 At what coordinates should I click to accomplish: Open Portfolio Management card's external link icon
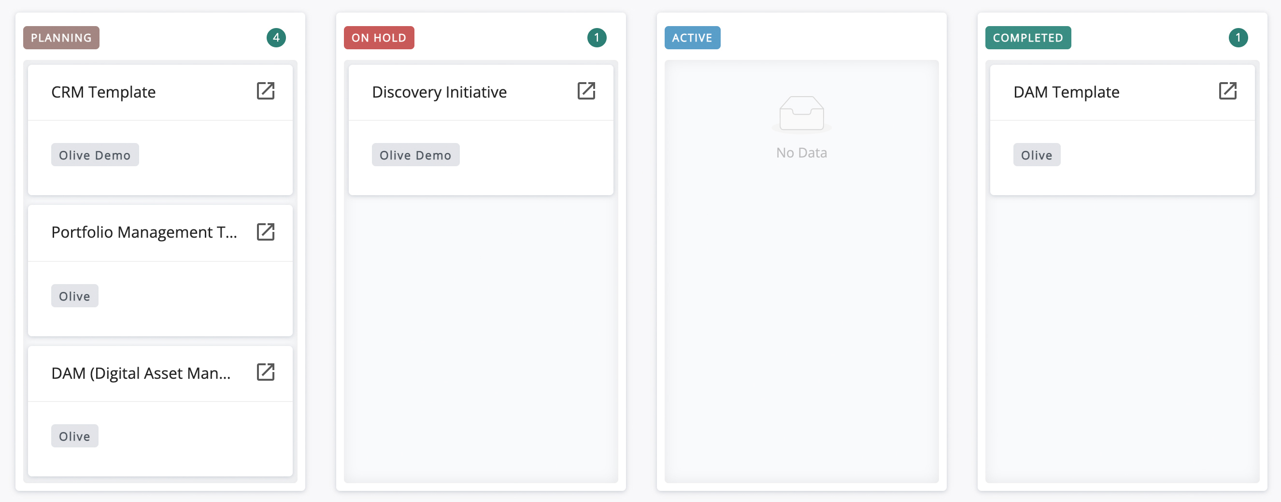coord(266,232)
